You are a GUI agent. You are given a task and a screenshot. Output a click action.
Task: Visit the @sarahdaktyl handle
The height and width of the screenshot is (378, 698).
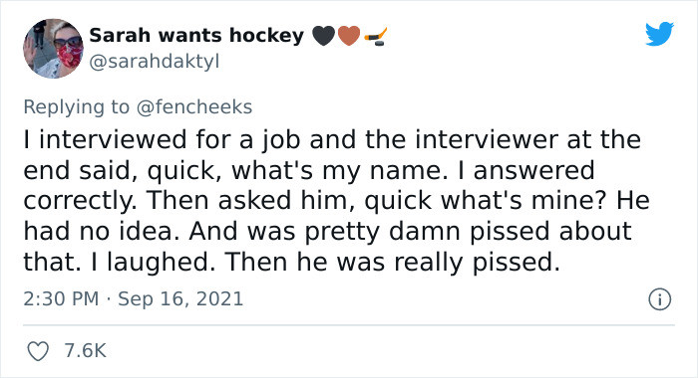(x=155, y=62)
